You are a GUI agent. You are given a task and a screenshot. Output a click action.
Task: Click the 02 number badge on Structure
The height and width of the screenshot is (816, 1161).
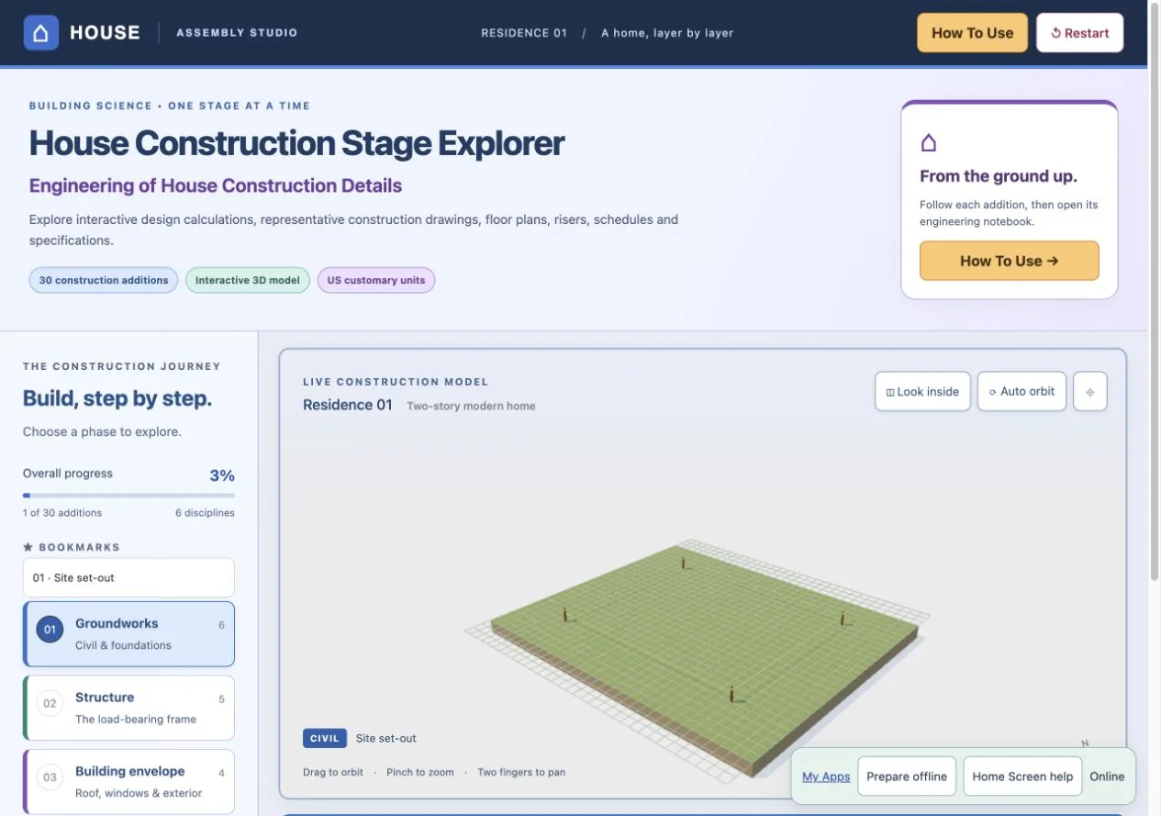(50, 703)
